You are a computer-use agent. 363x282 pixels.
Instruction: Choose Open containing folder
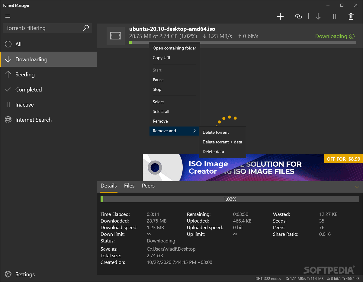tap(175, 48)
